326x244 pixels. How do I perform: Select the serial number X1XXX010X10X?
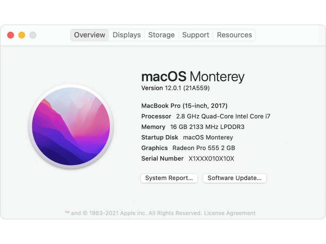pyautogui.click(x=211, y=159)
